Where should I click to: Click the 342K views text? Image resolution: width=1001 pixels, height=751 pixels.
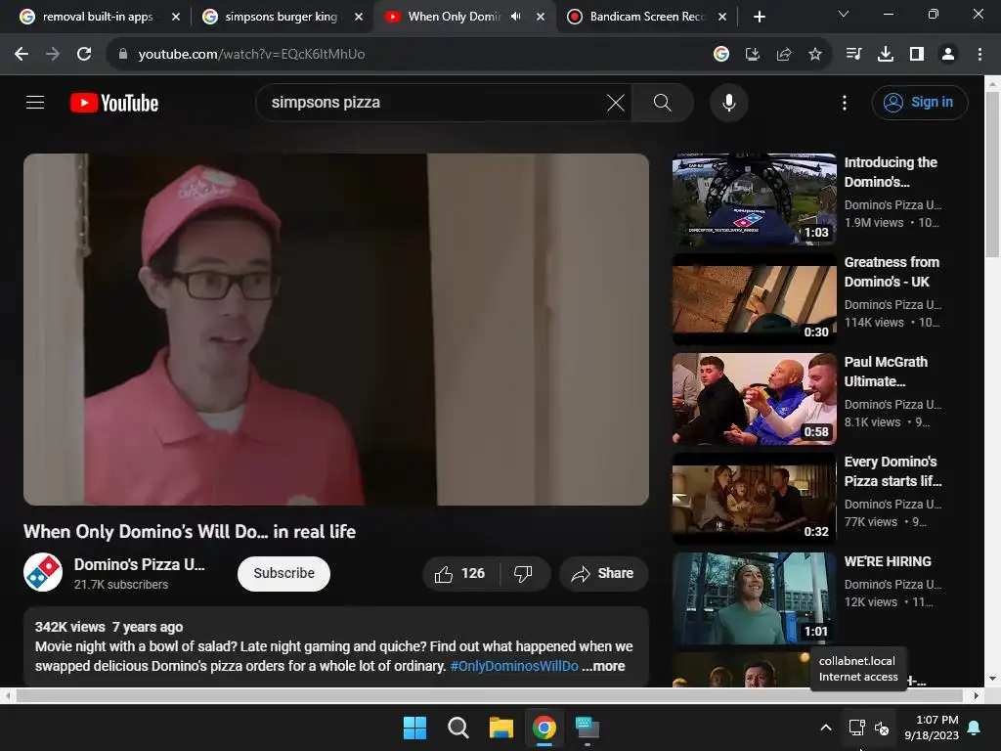69,627
